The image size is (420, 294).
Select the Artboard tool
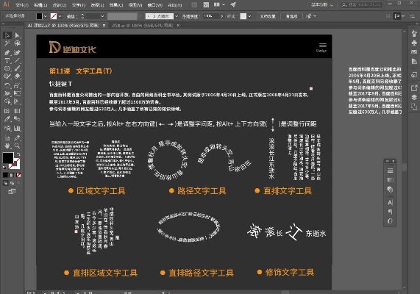pos(7,138)
